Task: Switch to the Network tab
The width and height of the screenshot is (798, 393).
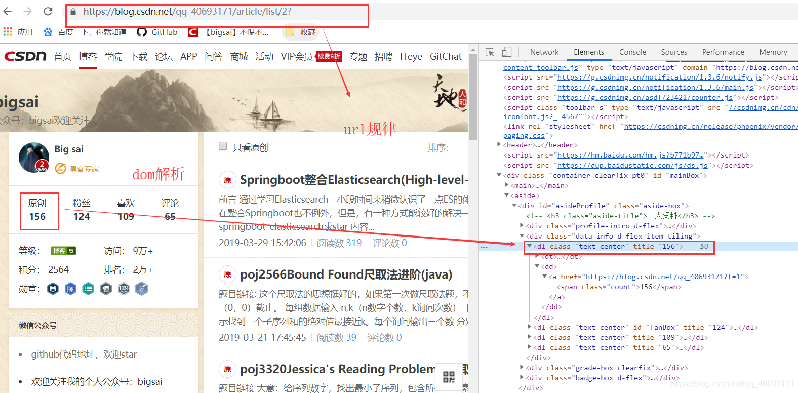Action: 544,52
